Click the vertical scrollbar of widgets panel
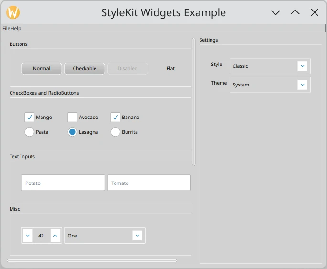The width and height of the screenshot is (327, 269). point(193,102)
